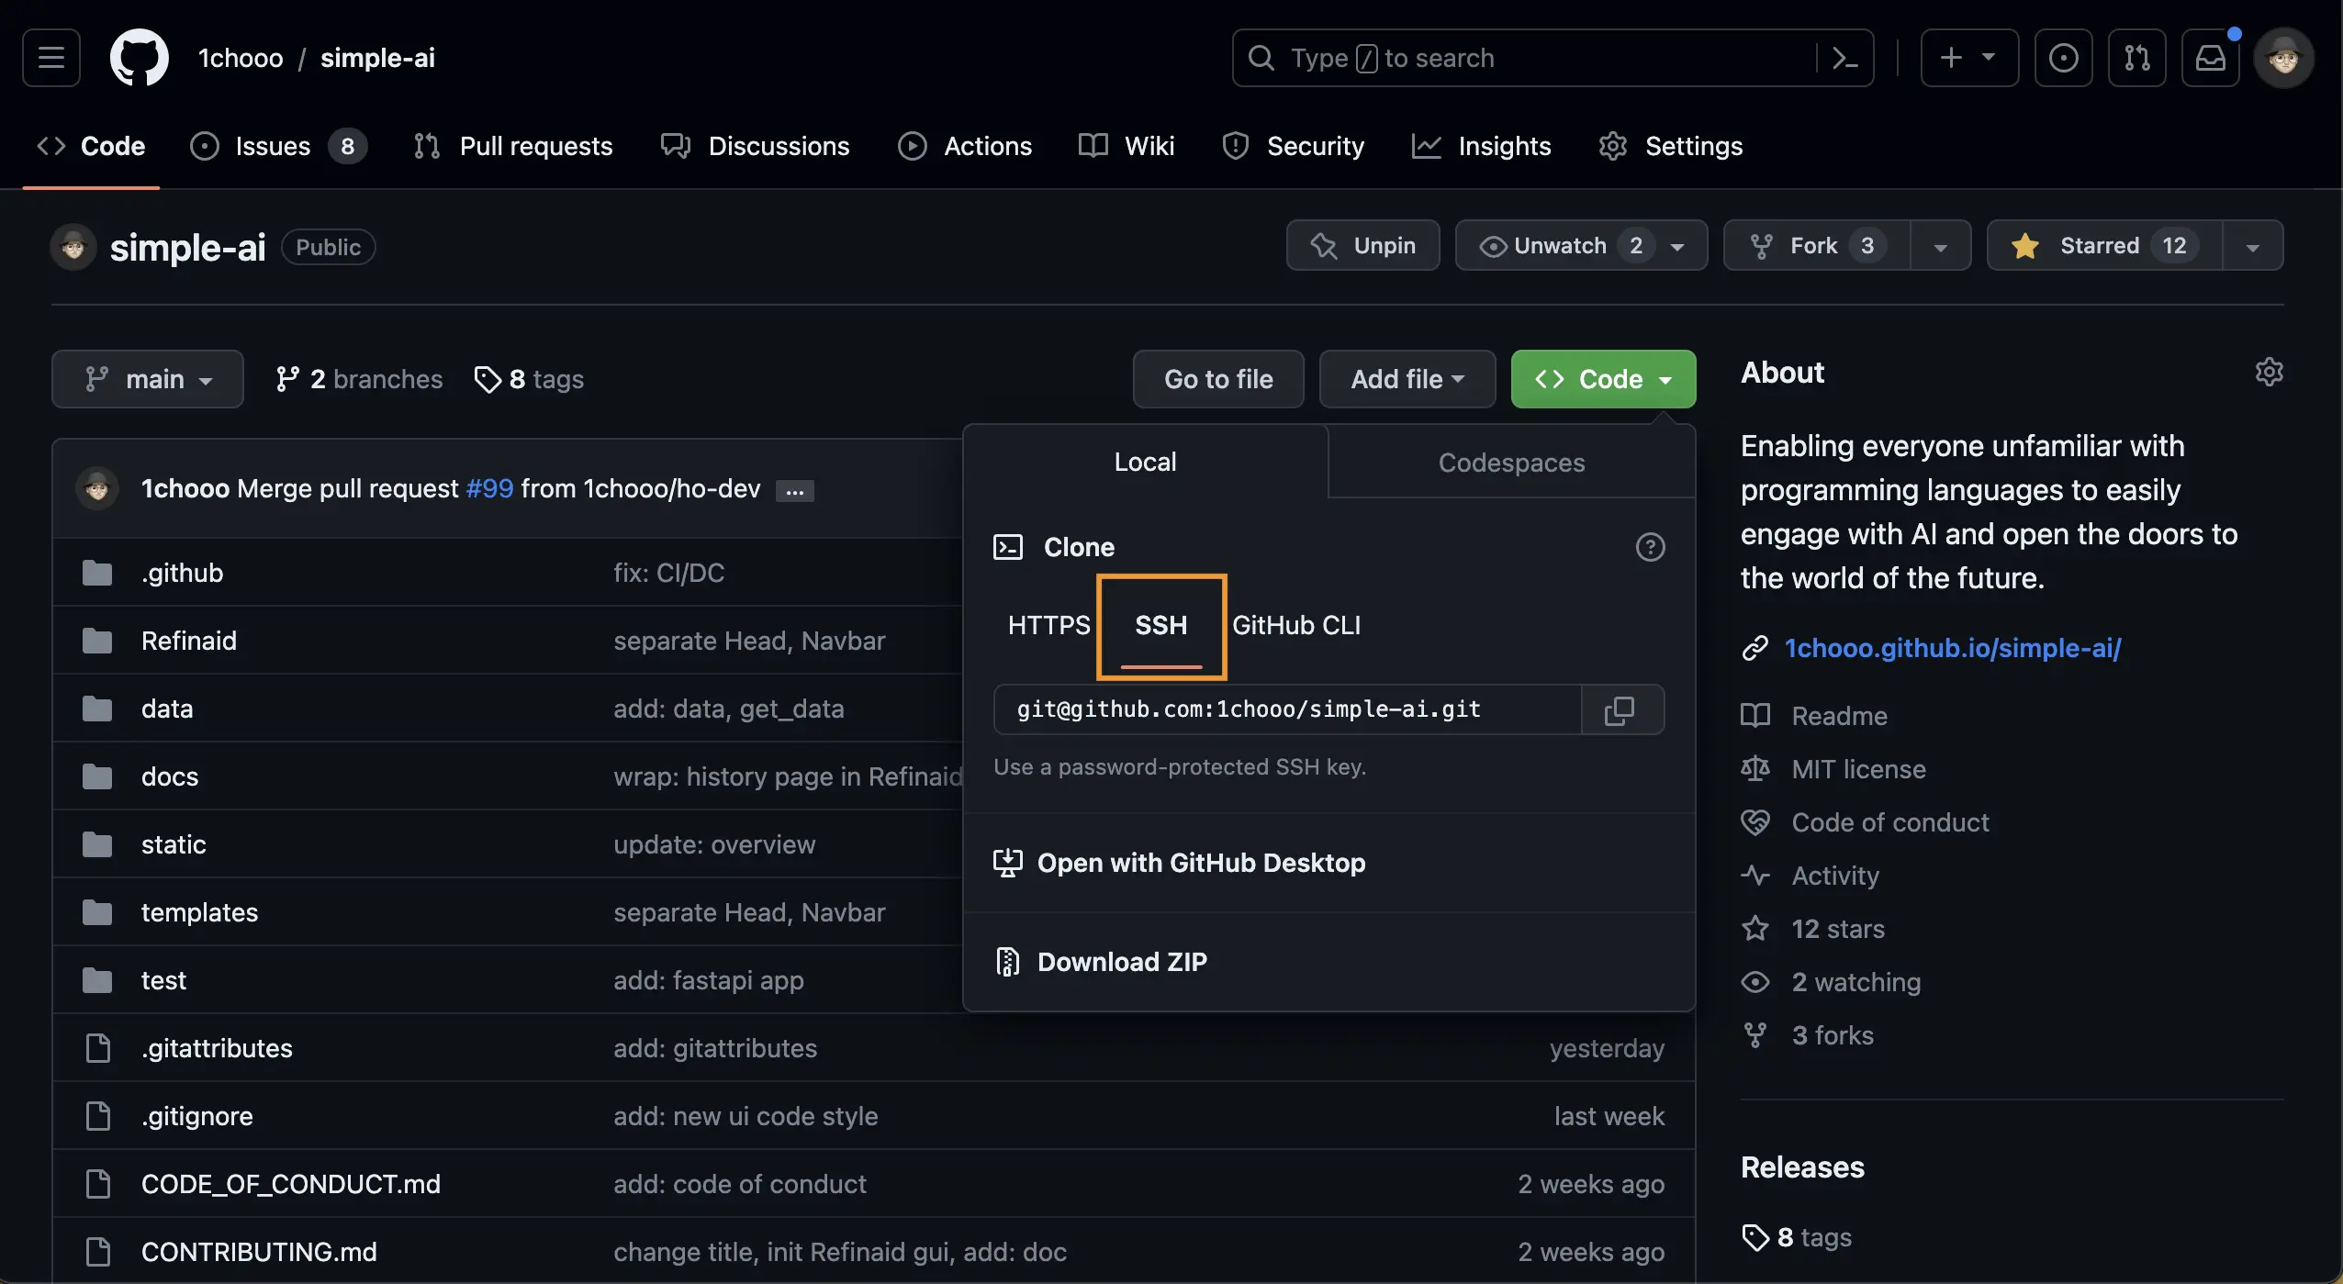Viewport: 2343px width, 1284px height.
Task: Select the SSH clone option
Action: click(1161, 627)
